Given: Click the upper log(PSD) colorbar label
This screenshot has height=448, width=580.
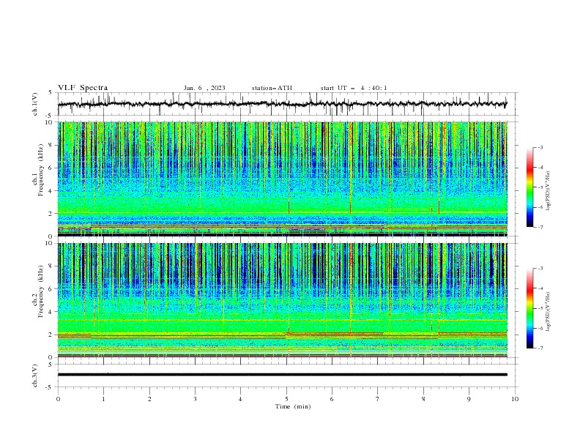Looking at the screenshot, I should 549,191.
